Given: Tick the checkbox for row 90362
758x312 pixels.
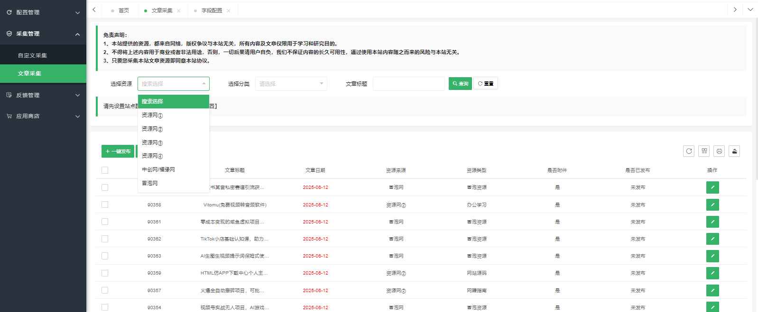Looking at the screenshot, I should pos(105,239).
